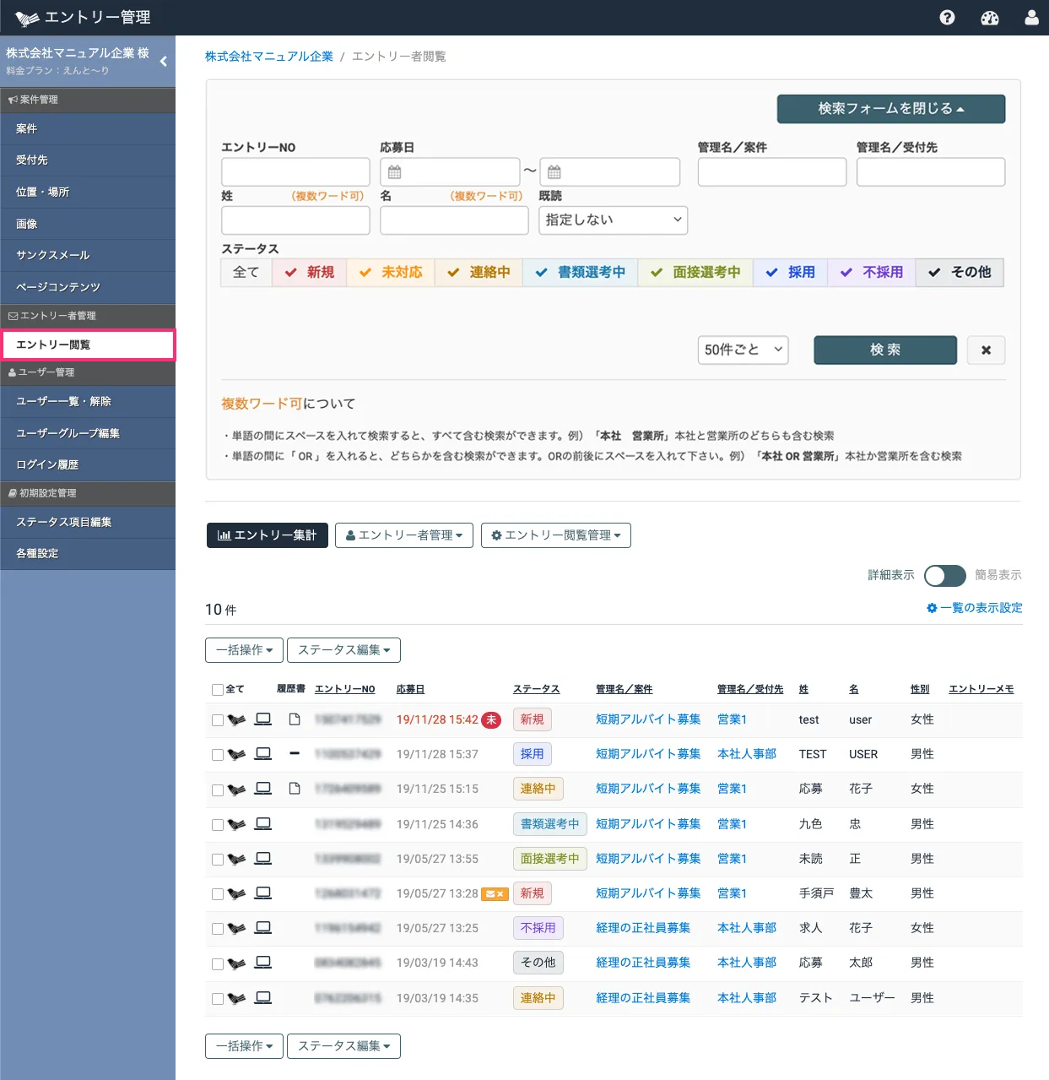The width and height of the screenshot is (1049, 1080).
Task: Select ログイン履歴 in the sidebar
Action: point(47,464)
